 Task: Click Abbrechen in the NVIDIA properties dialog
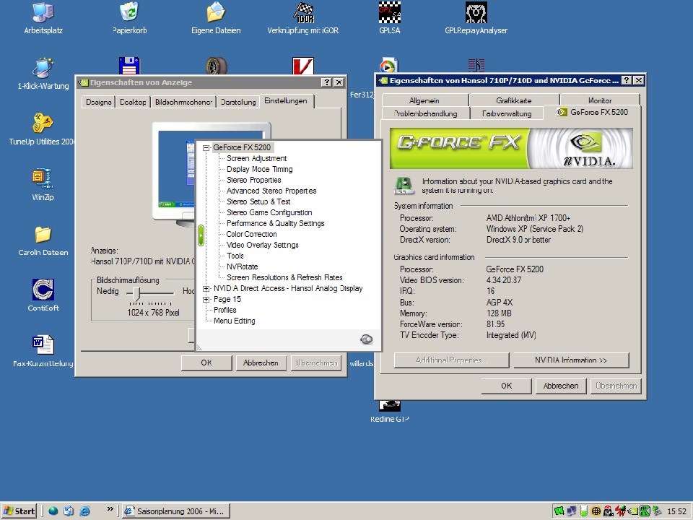coord(560,386)
